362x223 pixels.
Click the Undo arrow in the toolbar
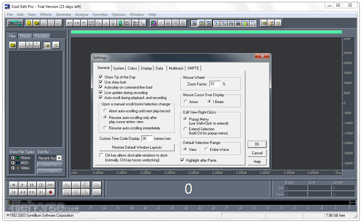coord(70,23)
